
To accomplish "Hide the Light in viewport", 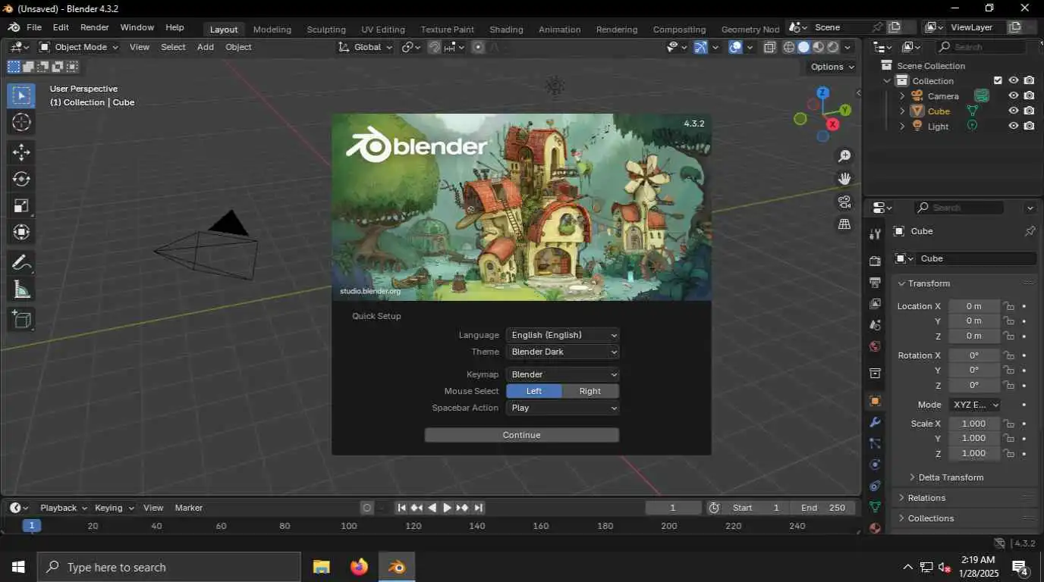I will click(1013, 126).
